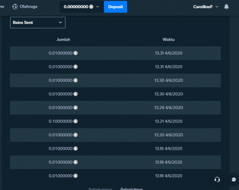Open the Olahraga sports section
The height and width of the screenshot is (190, 239).
[25, 7]
